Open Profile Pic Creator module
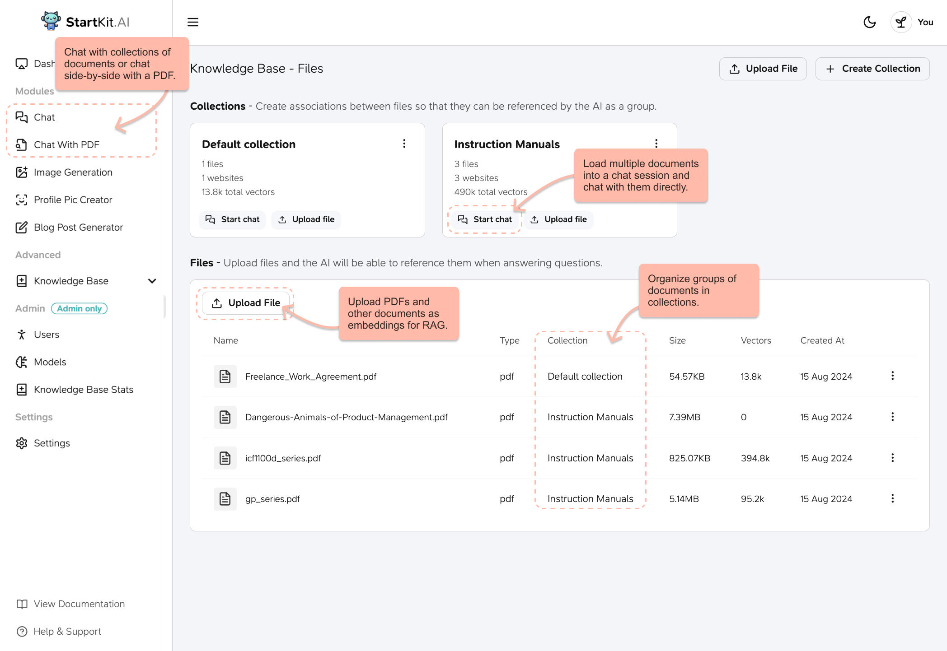This screenshot has height=651, width=947. (x=73, y=200)
